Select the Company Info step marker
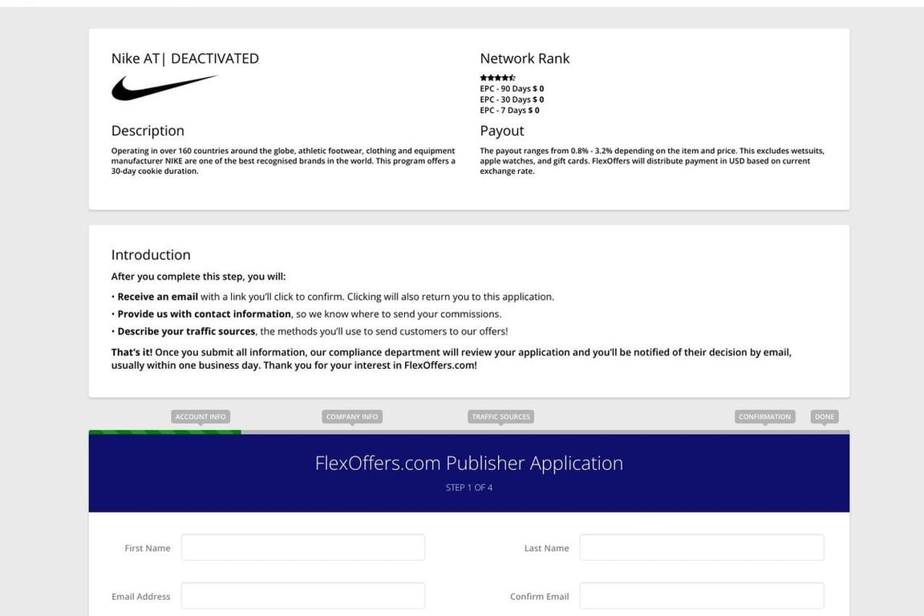The height and width of the screenshot is (616, 924). pos(352,416)
